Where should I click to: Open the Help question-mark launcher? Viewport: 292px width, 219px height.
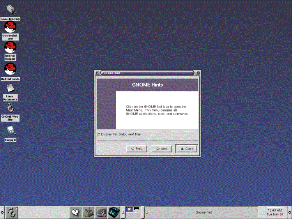point(75,212)
